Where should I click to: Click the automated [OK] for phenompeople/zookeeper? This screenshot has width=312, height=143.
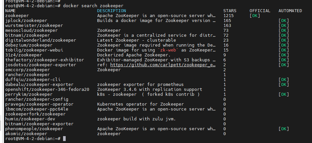[x=283, y=129]
